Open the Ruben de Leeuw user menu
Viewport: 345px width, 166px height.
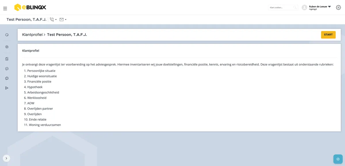pyautogui.click(x=320, y=7)
